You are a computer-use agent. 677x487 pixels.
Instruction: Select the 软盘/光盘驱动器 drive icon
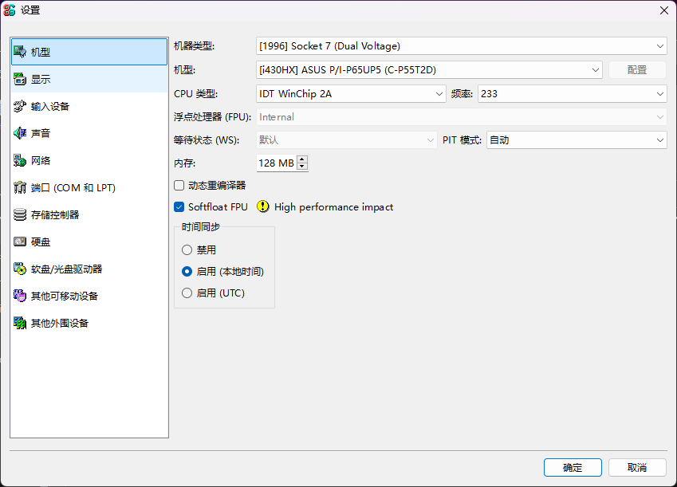(20, 269)
